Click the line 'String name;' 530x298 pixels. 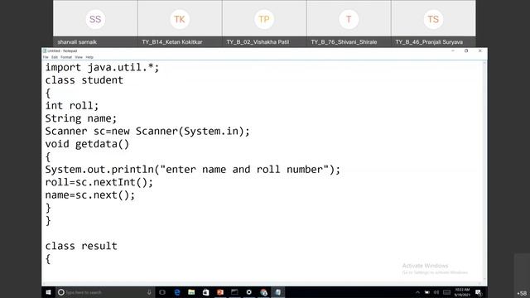pyautogui.click(x=81, y=118)
